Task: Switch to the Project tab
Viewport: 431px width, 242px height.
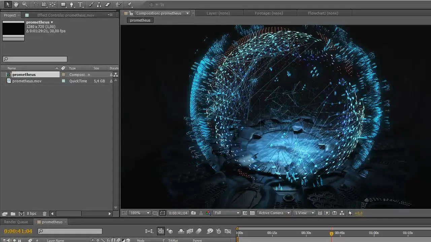Action: click(x=10, y=15)
